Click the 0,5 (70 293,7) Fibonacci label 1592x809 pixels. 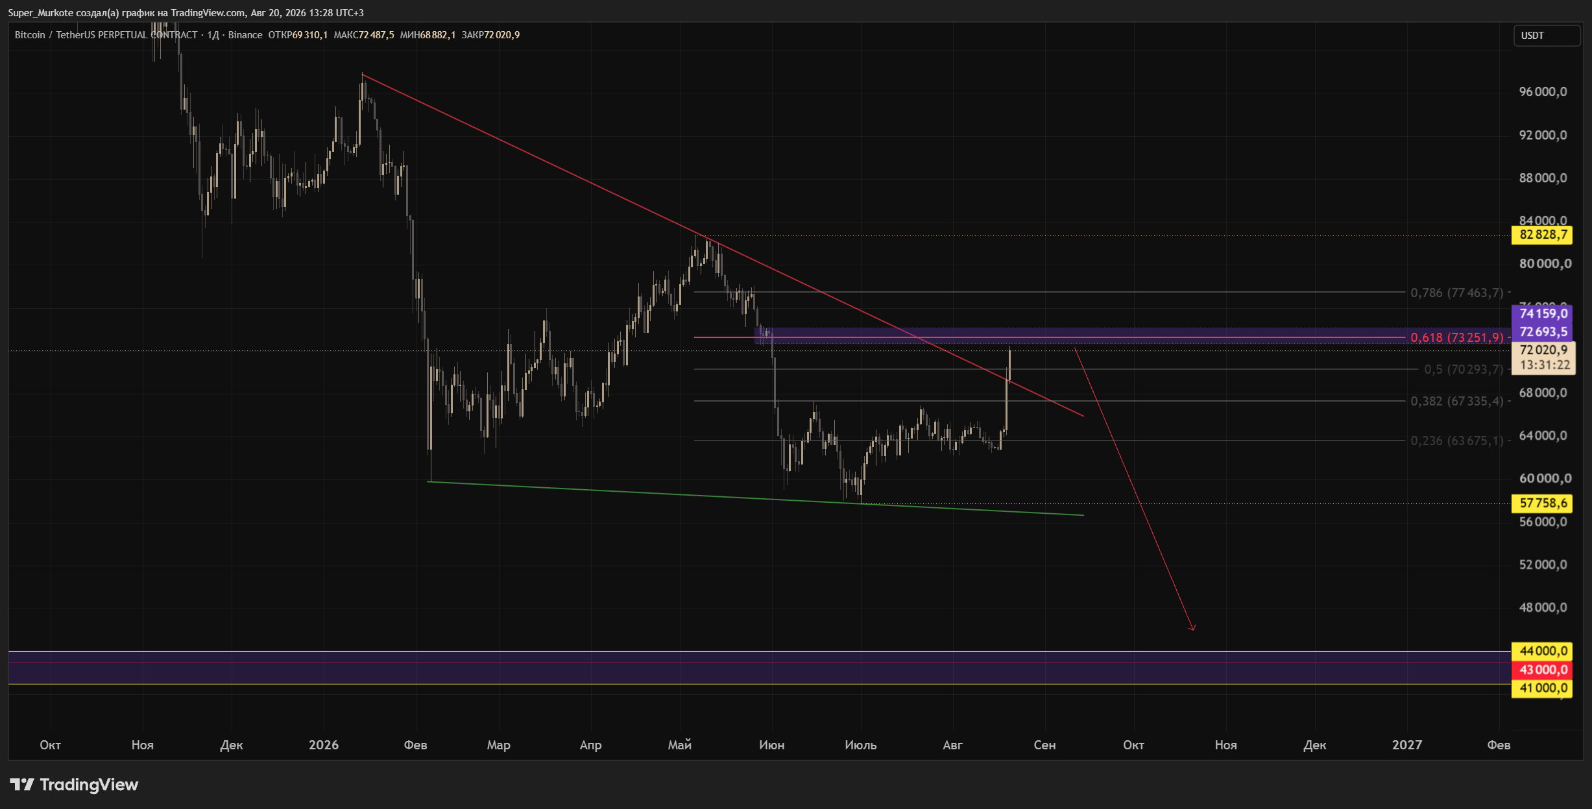[x=1464, y=369]
